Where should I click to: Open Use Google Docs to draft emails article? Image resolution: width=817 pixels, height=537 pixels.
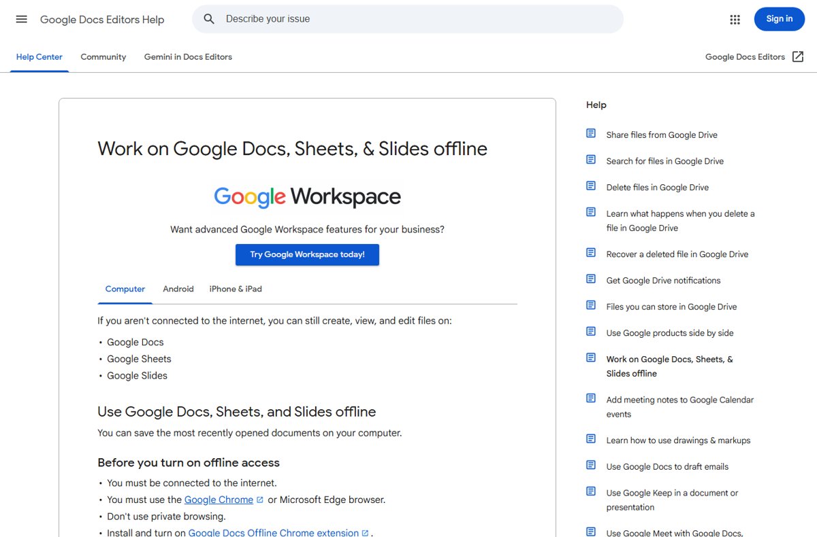[x=667, y=467]
